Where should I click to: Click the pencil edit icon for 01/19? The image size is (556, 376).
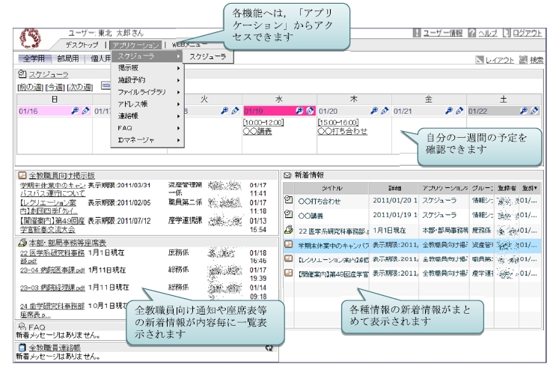click(x=311, y=111)
